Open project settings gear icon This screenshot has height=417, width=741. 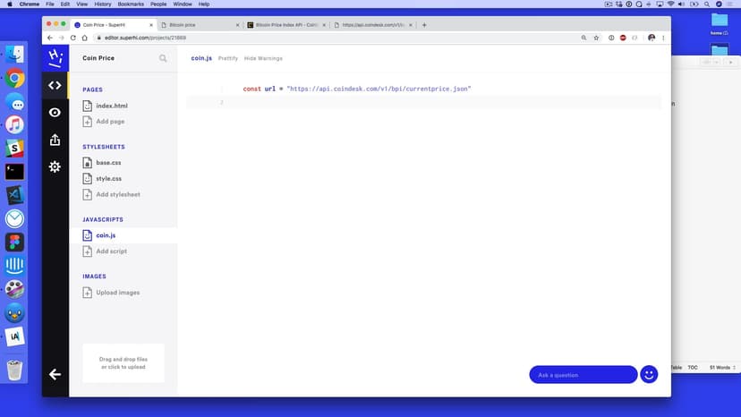pyautogui.click(x=55, y=166)
